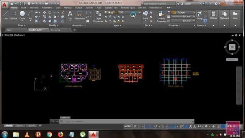Expand the Block panel
Screen dimensions: 245x138
[x=148, y=25]
